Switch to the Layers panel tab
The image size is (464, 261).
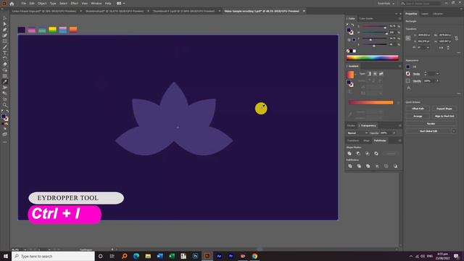tap(425, 14)
